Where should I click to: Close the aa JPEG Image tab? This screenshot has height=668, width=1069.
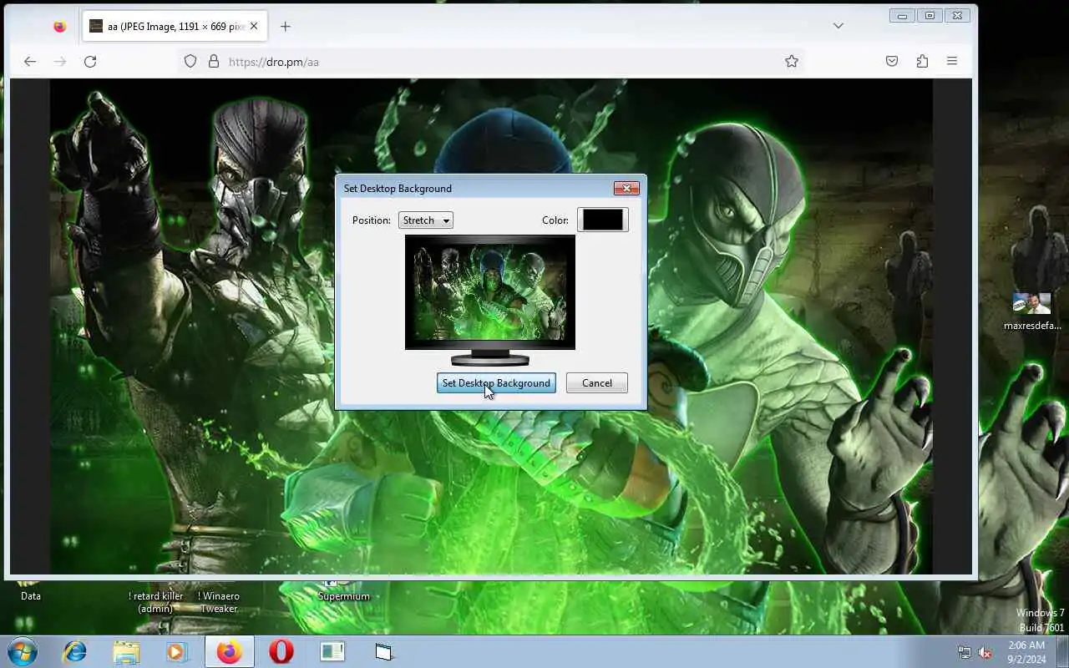click(254, 26)
